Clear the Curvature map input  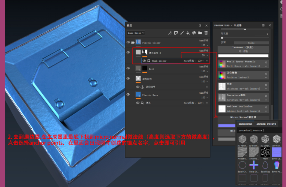point(266,96)
